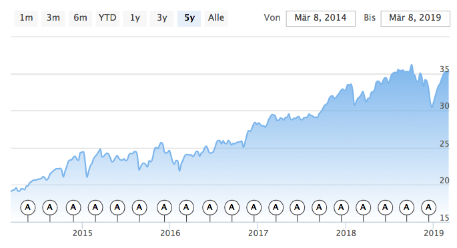Click the highlighted 5y range button
This screenshot has width=457, height=248.
[x=189, y=19]
